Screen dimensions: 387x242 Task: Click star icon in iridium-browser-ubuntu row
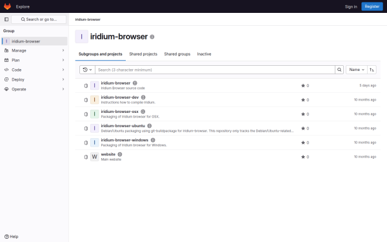303,128
